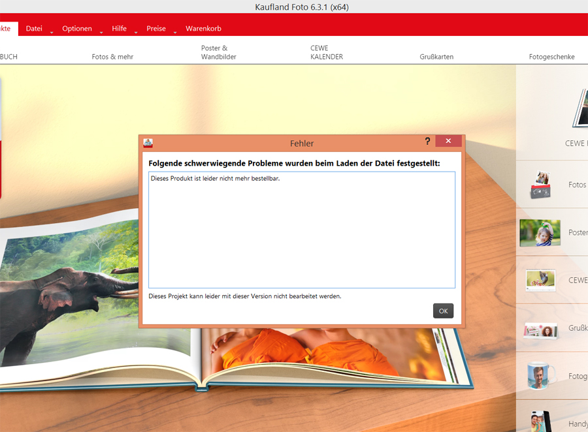Select the Fotos & mehr category
588x432 pixels.
pos(112,57)
